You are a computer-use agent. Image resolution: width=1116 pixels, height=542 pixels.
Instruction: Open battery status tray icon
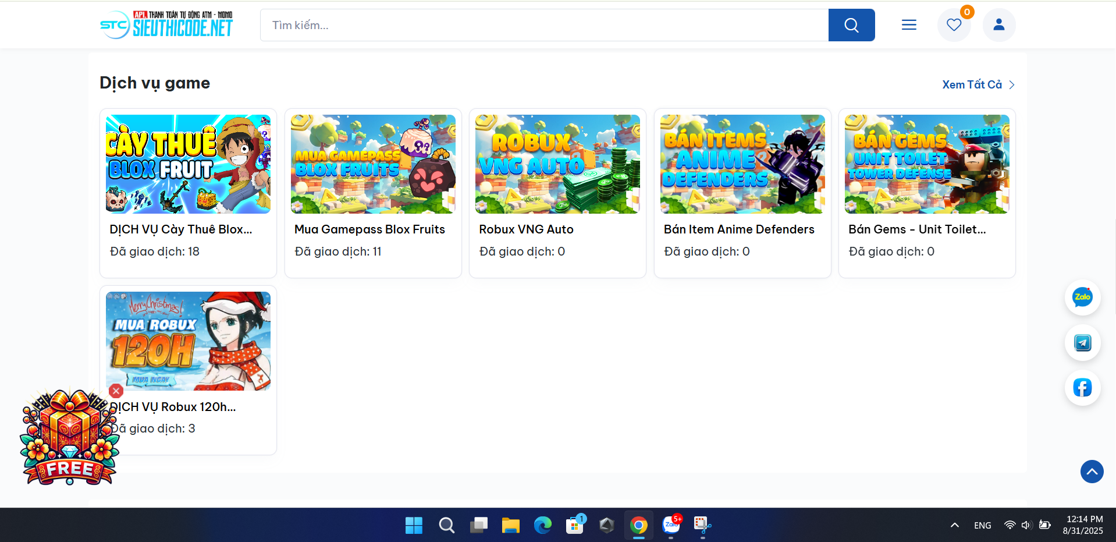coord(1045,525)
